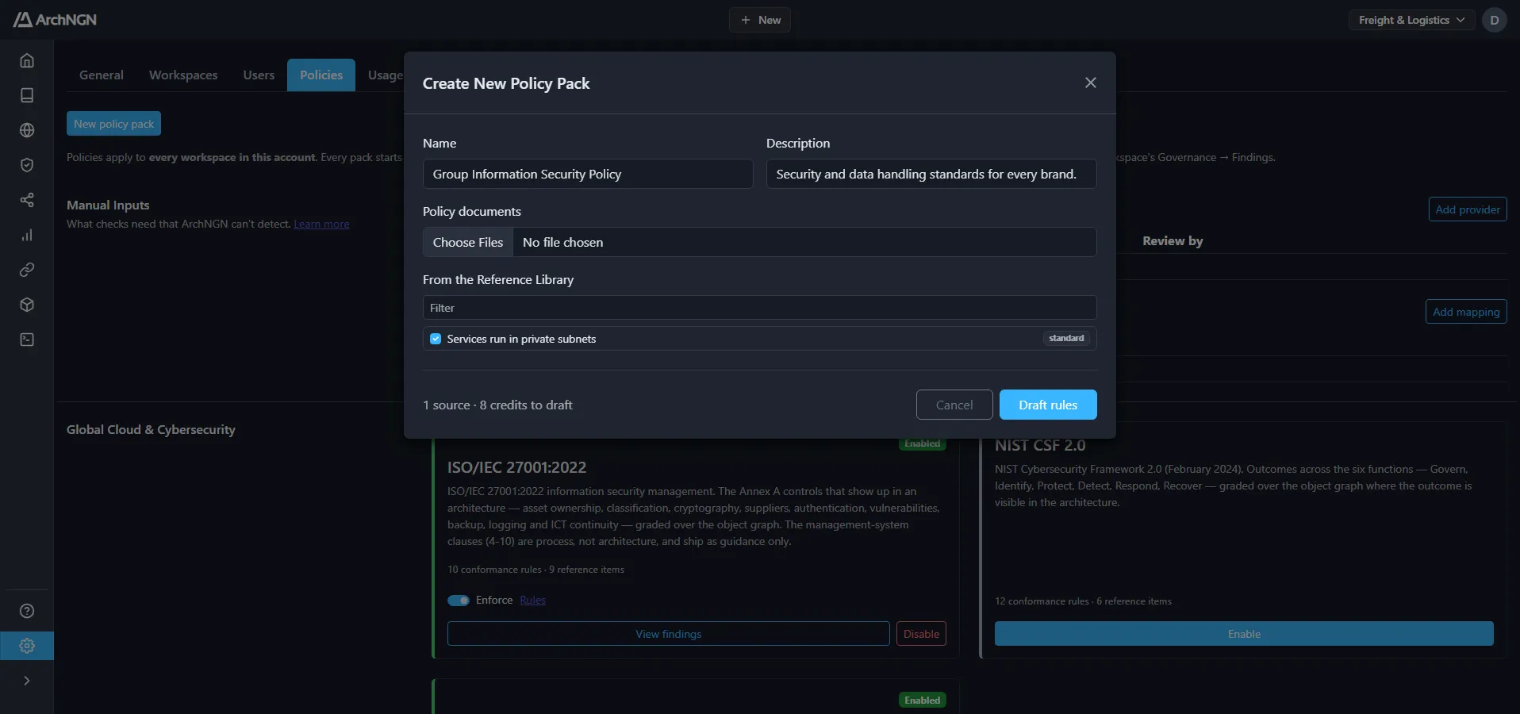Open the share nodes icon in sidebar
Viewport: 1520px width, 714px height.
(x=27, y=200)
